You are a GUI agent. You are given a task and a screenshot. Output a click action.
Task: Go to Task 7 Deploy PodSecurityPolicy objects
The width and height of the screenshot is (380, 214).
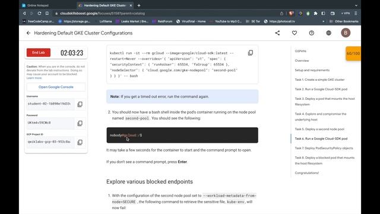pos(324,148)
